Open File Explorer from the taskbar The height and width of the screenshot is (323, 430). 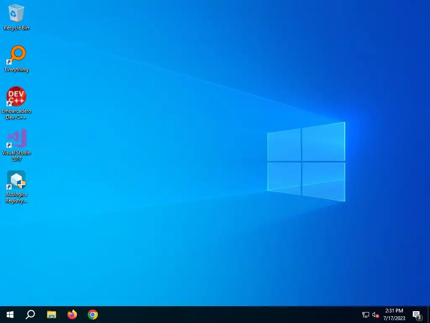pyautogui.click(x=51, y=315)
